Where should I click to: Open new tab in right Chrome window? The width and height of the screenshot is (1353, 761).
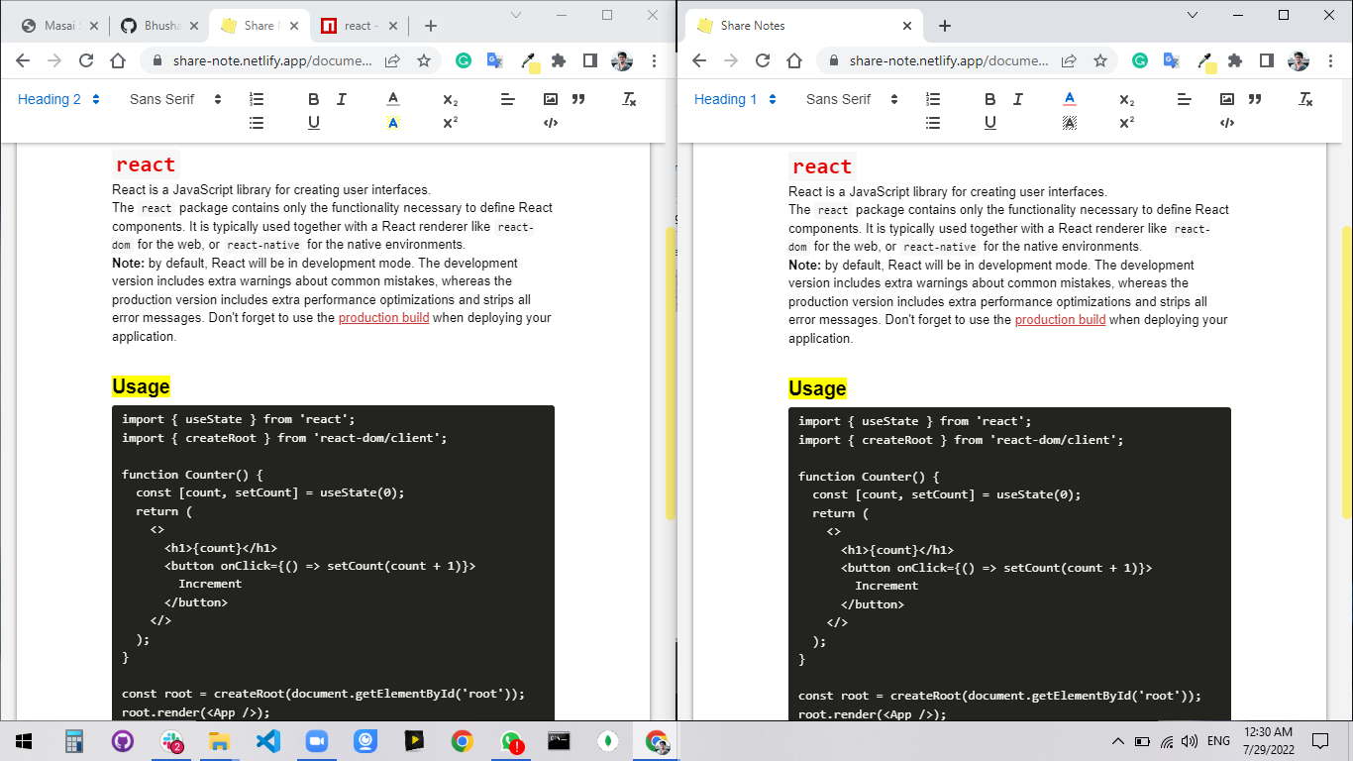coord(945,26)
